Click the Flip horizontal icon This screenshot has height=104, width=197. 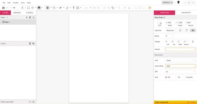click(90, 8)
